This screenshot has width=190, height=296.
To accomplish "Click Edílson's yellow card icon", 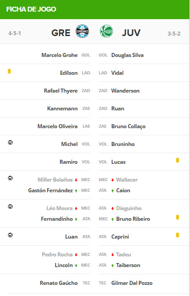I will (9, 71).
